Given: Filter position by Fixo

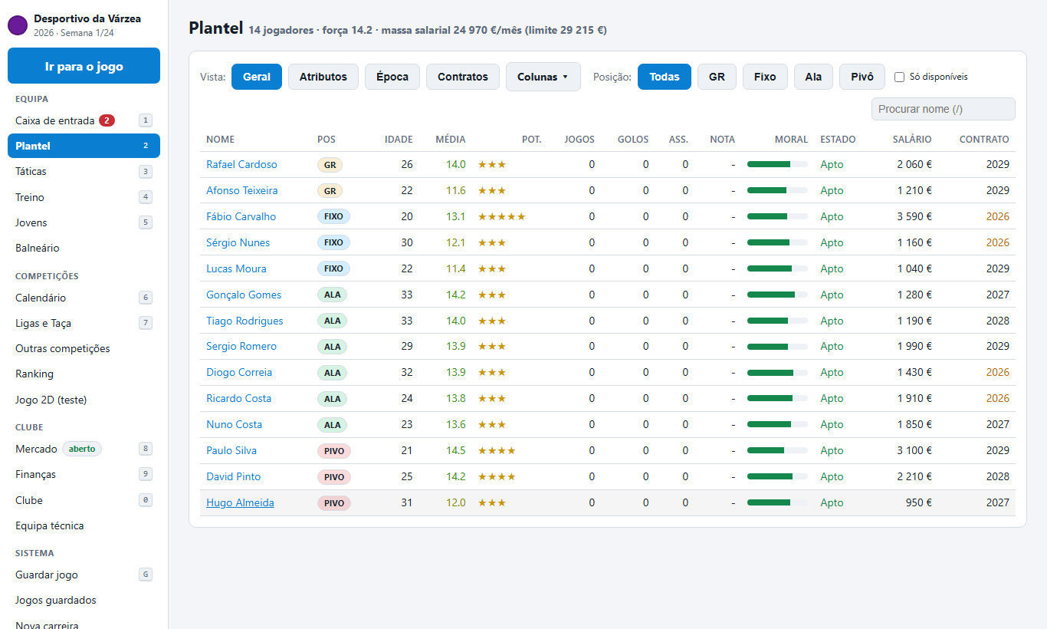Looking at the screenshot, I should [x=765, y=77].
